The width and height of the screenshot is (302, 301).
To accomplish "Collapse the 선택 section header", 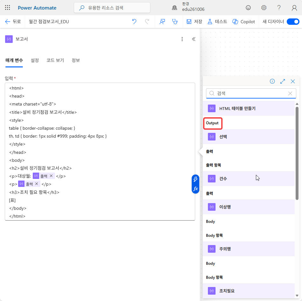I will [249, 137].
